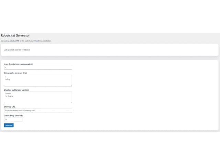Click the User-Agents input field
Image resolution: width=220 pixels, height=165 pixels.
(38, 68)
